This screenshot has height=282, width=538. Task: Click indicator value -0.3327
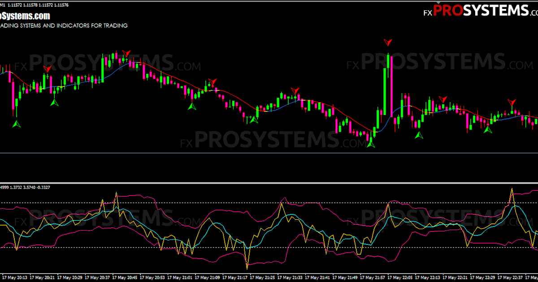click(x=42, y=187)
